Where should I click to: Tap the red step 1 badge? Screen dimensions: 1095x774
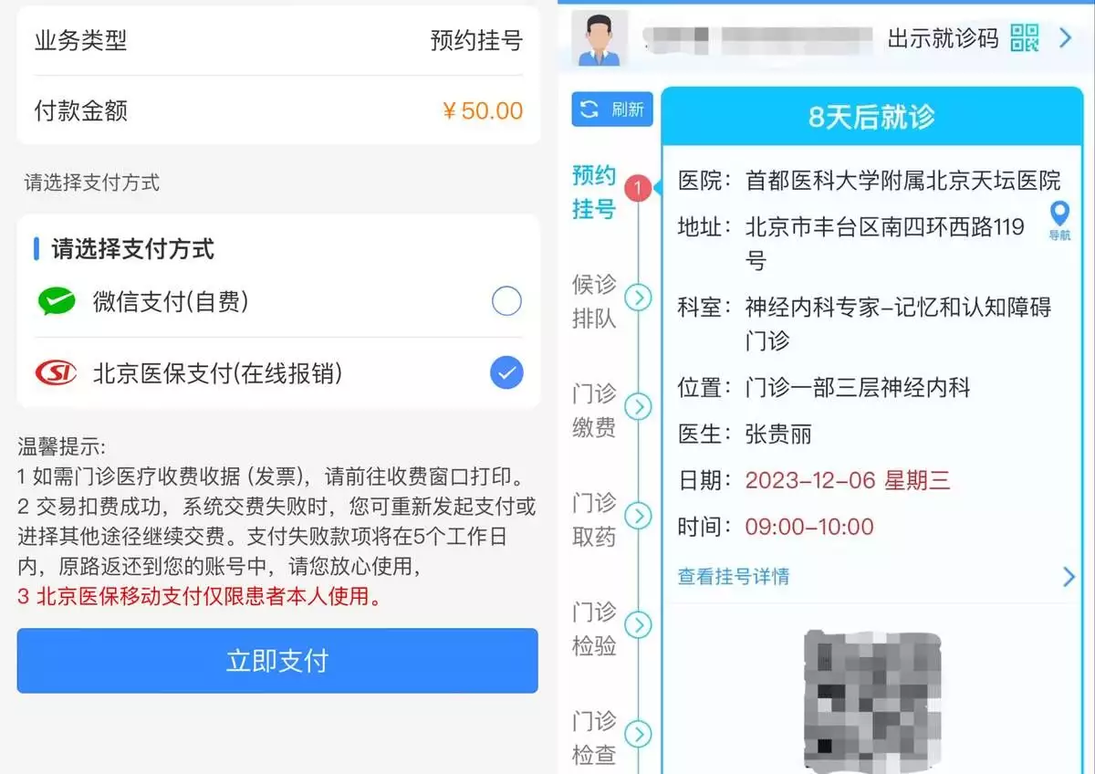tap(638, 188)
